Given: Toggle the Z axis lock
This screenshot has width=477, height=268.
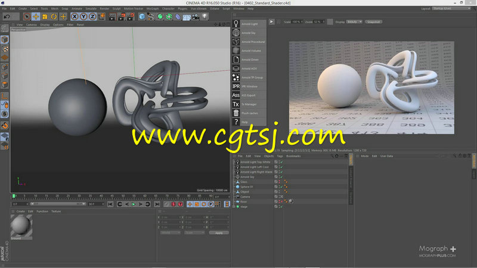Looking at the screenshot, I should coord(92,17).
